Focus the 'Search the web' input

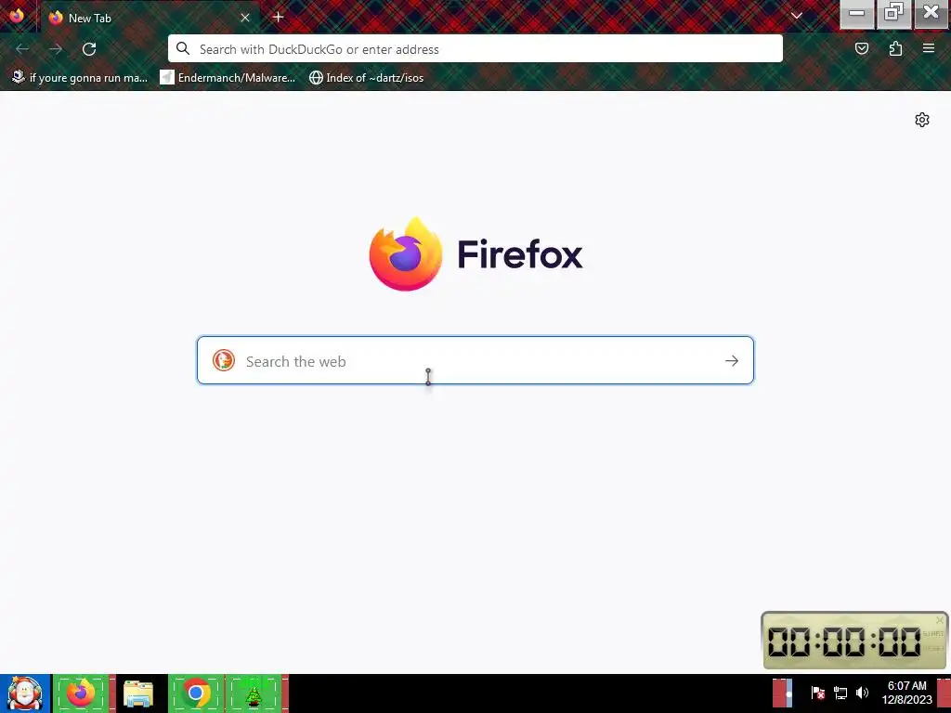pyautogui.click(x=475, y=360)
